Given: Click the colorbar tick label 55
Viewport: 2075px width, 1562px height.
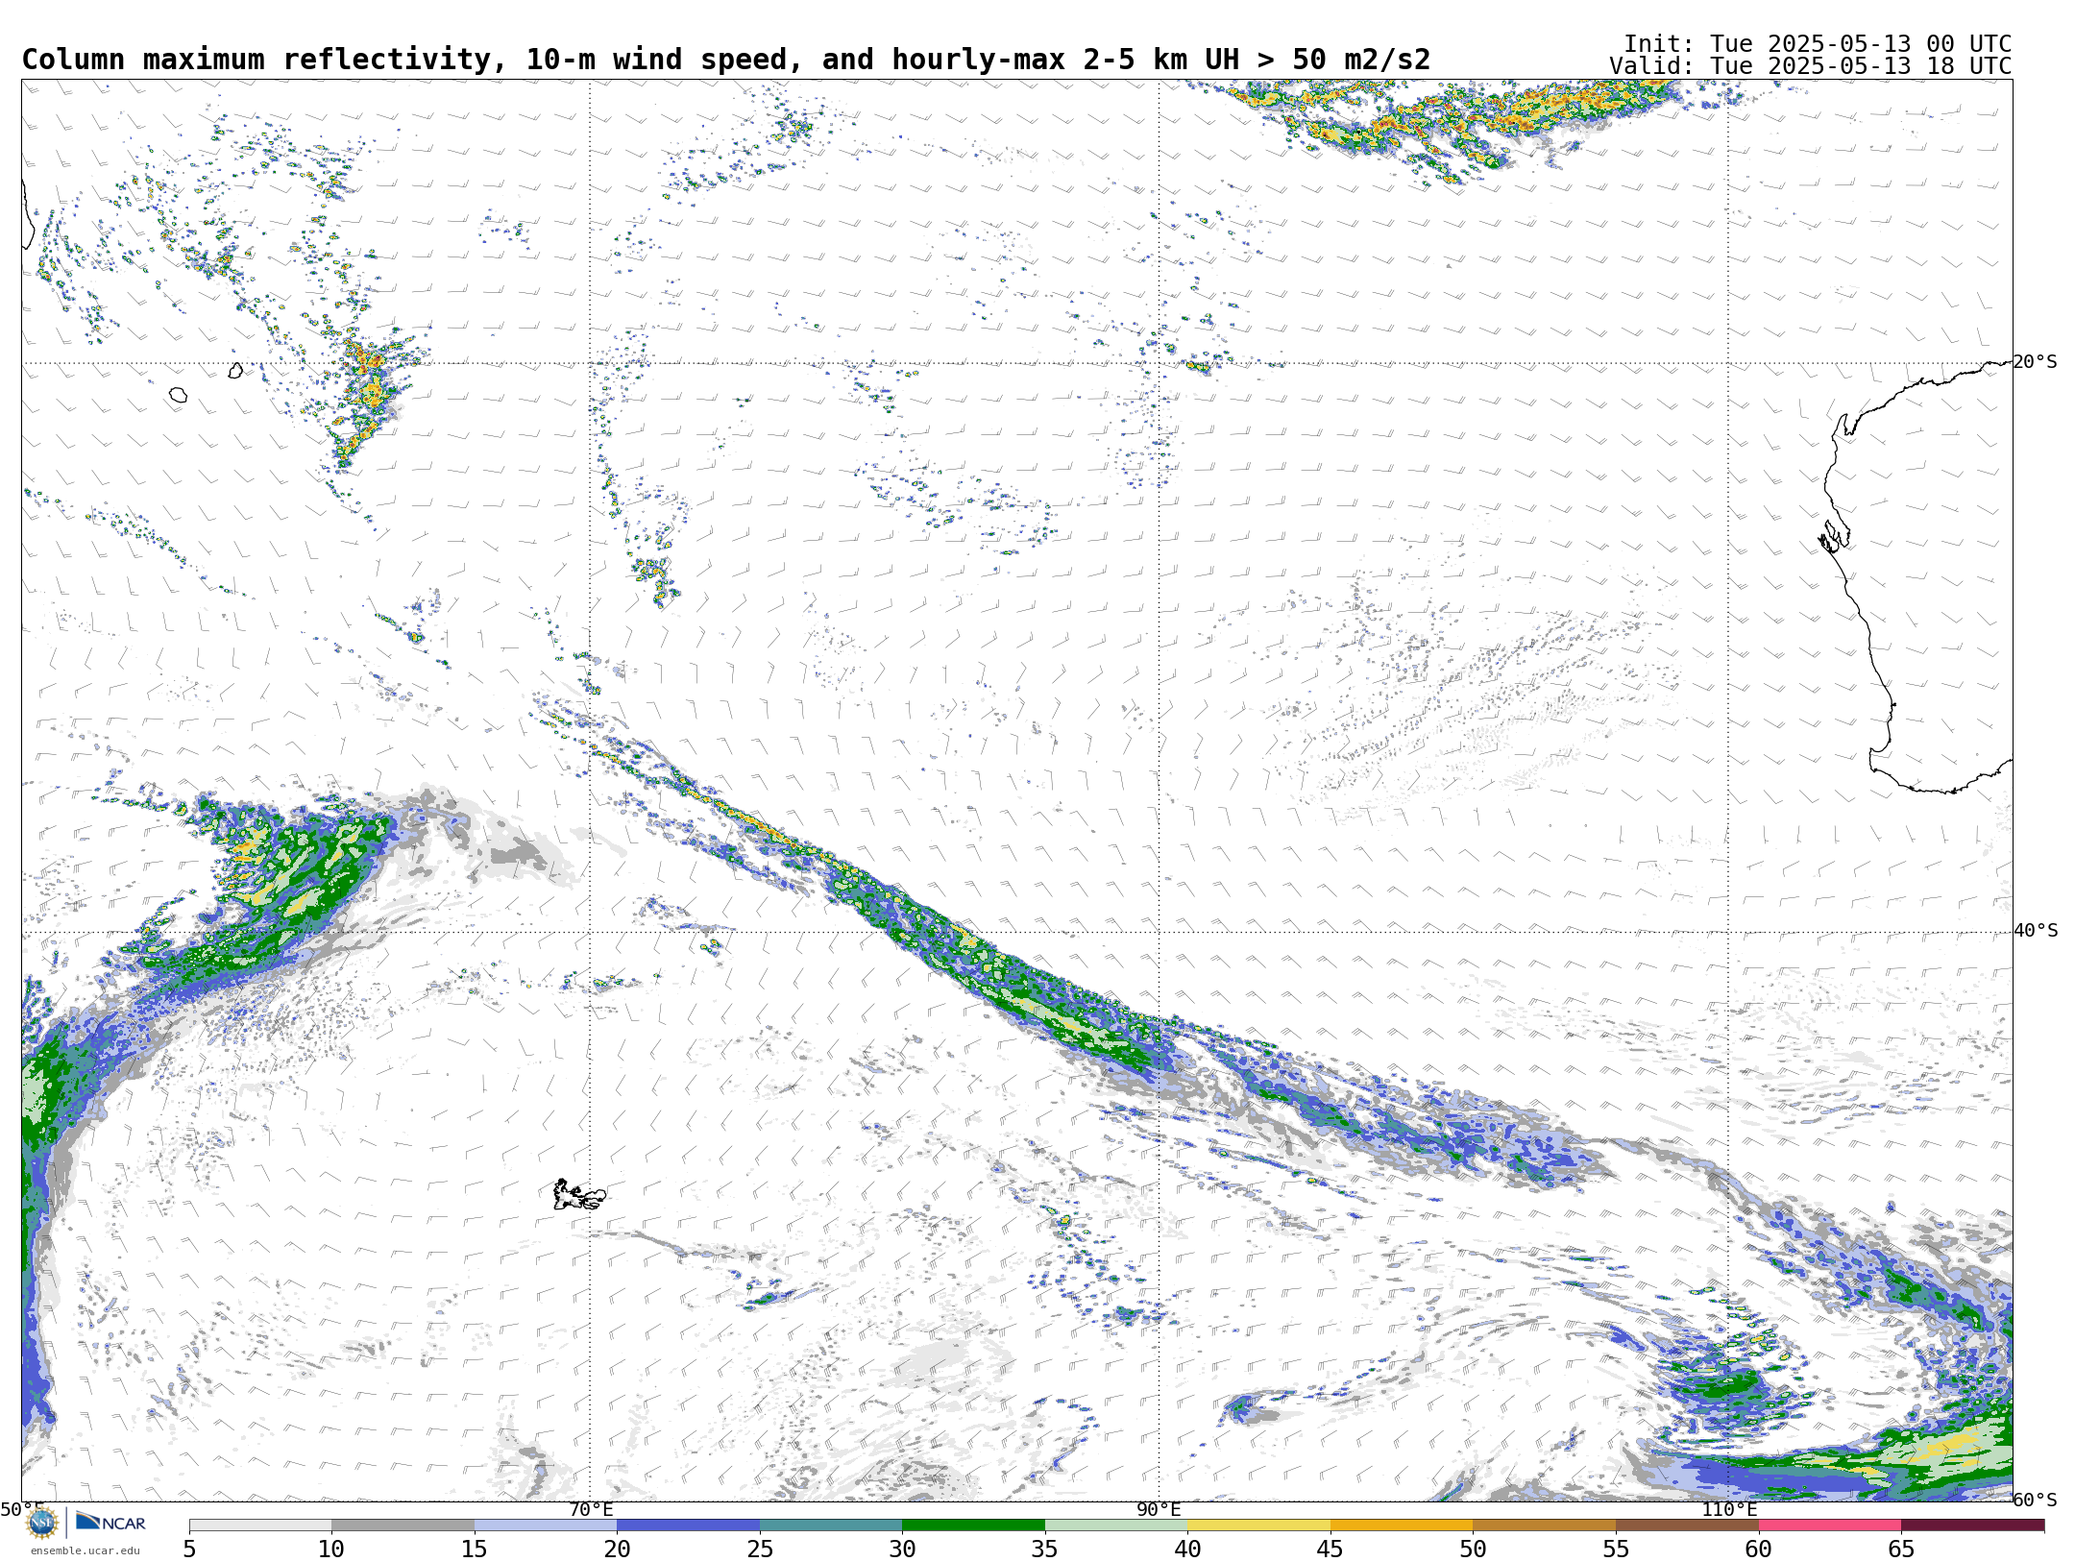Looking at the screenshot, I should click(1616, 1549).
